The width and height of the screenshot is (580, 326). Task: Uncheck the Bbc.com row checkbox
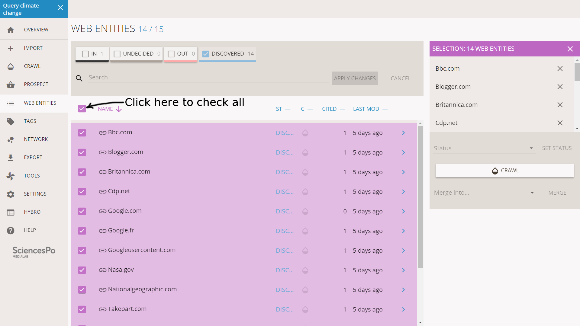[x=82, y=133]
